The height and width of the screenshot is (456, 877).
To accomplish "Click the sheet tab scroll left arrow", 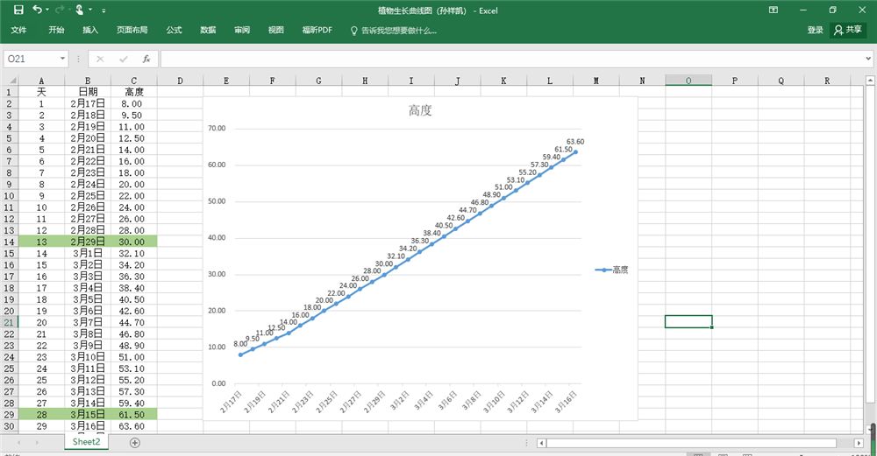I will 18,443.
